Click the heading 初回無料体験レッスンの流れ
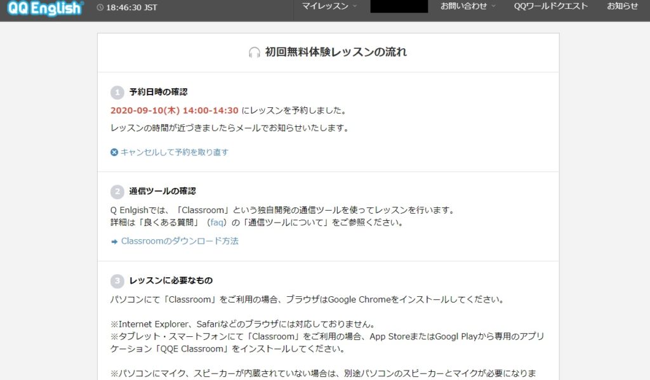650x380 pixels. click(336, 52)
